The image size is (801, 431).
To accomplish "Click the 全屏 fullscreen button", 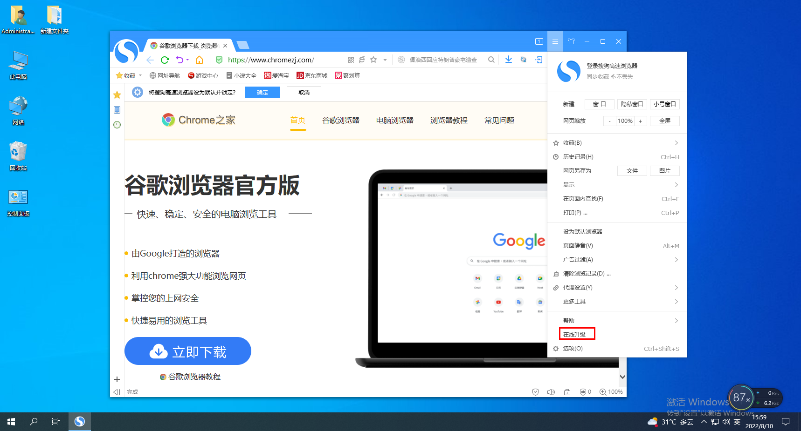I will coord(665,121).
